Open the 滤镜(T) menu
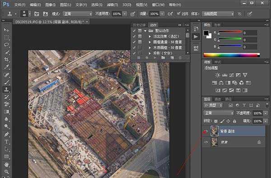The width and height of the screenshot is (271, 178). tap(112, 5)
